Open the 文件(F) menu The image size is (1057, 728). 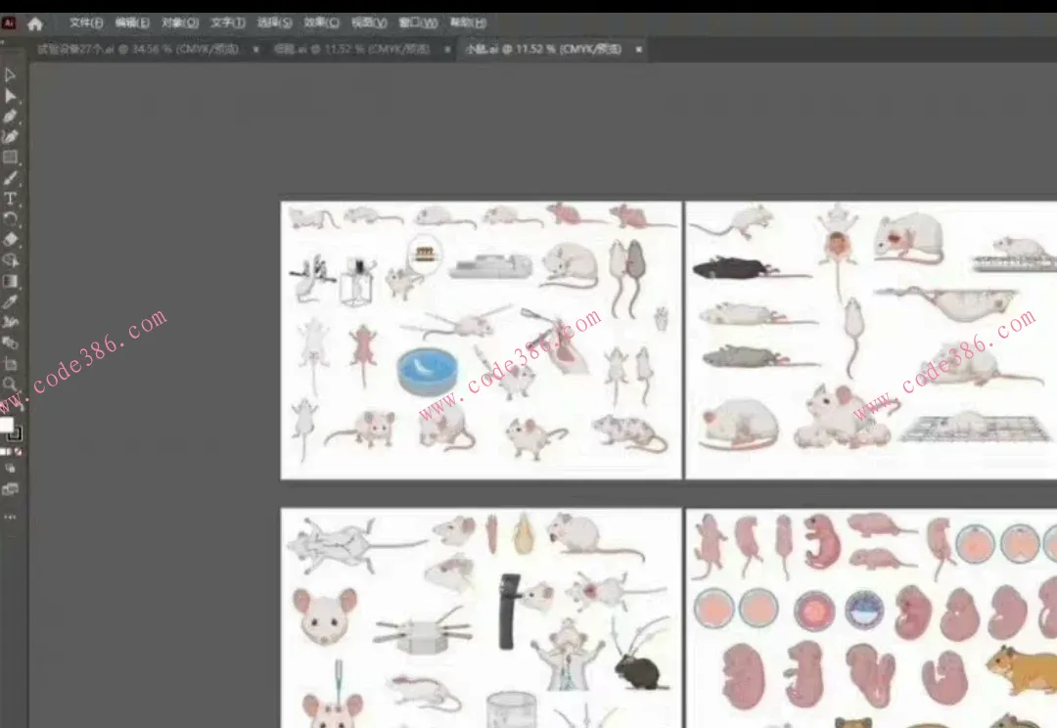pyautogui.click(x=86, y=23)
